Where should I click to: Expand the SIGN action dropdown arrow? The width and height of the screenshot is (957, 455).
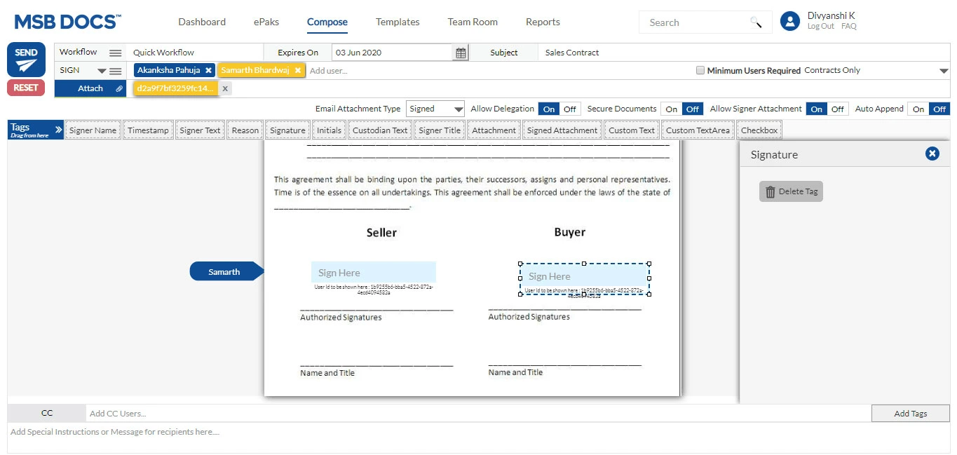pyautogui.click(x=102, y=71)
